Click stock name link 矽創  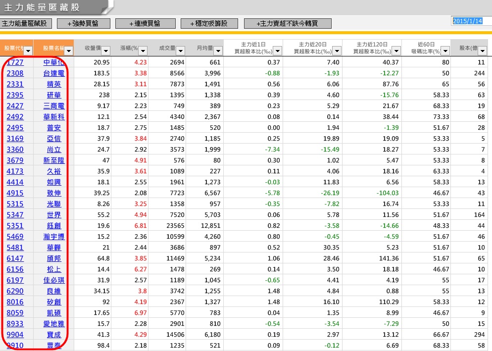[54, 301]
